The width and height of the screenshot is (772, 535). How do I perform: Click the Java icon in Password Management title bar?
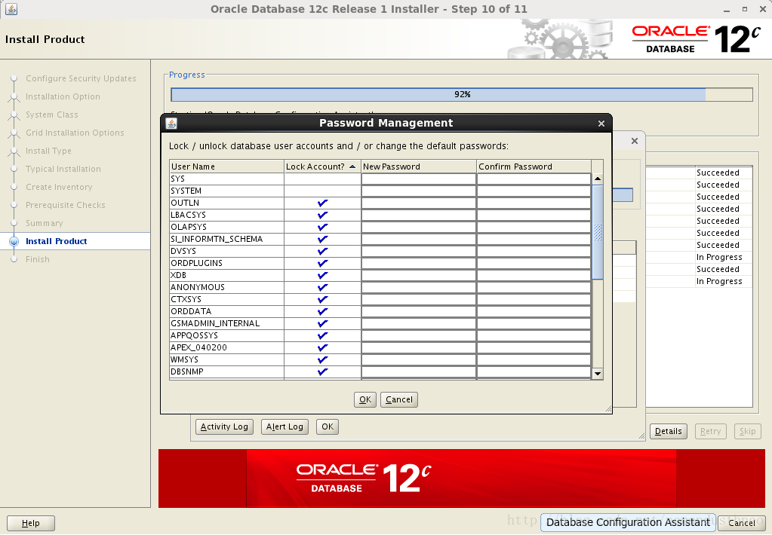[171, 124]
